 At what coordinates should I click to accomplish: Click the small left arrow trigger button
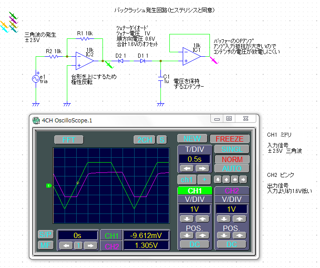(x=235, y=180)
